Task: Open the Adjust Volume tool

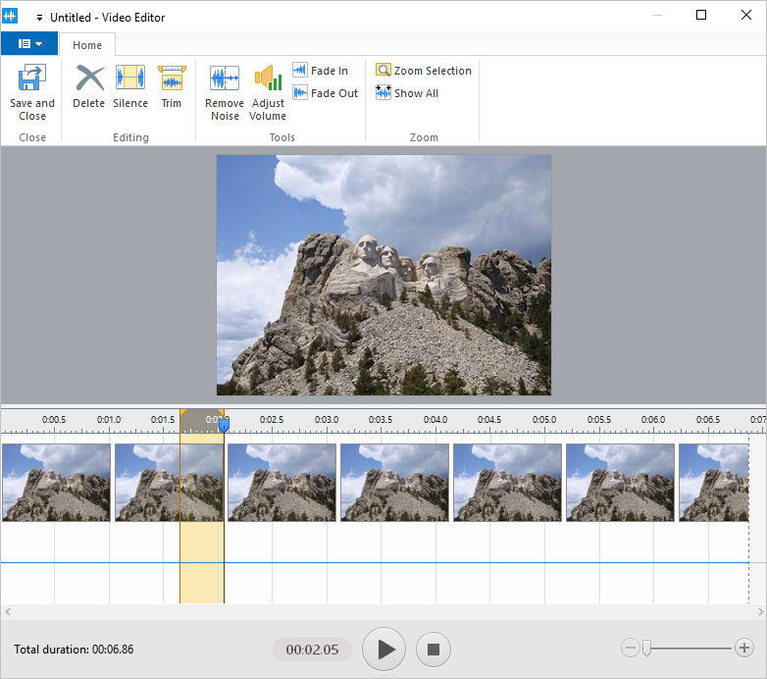Action: click(268, 79)
